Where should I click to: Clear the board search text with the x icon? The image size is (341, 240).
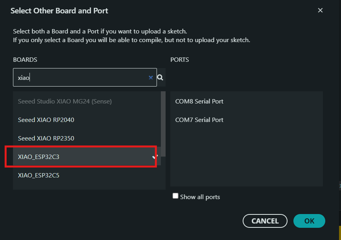point(151,78)
